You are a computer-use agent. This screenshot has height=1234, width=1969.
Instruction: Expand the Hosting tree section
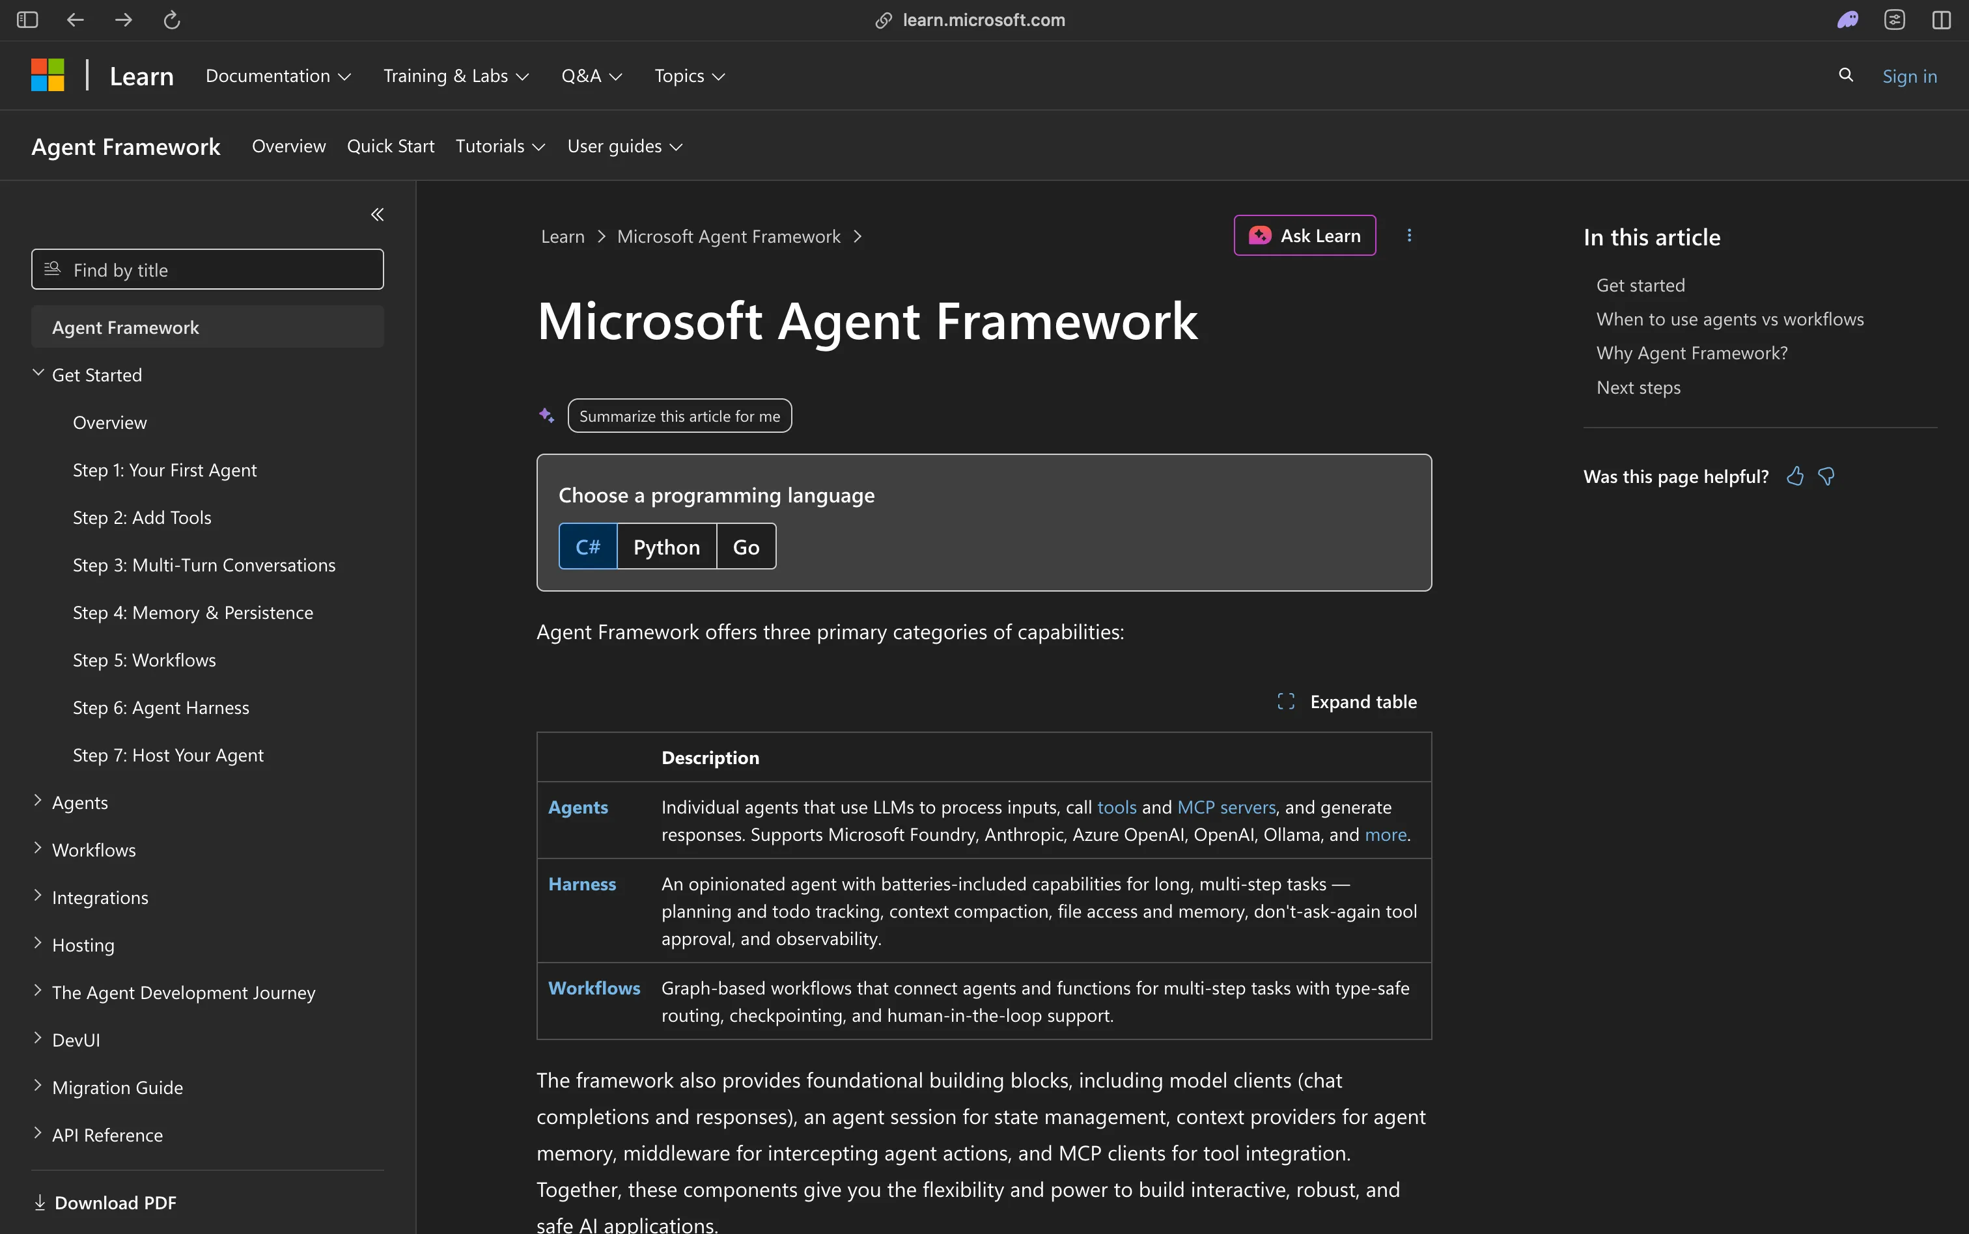point(38,942)
